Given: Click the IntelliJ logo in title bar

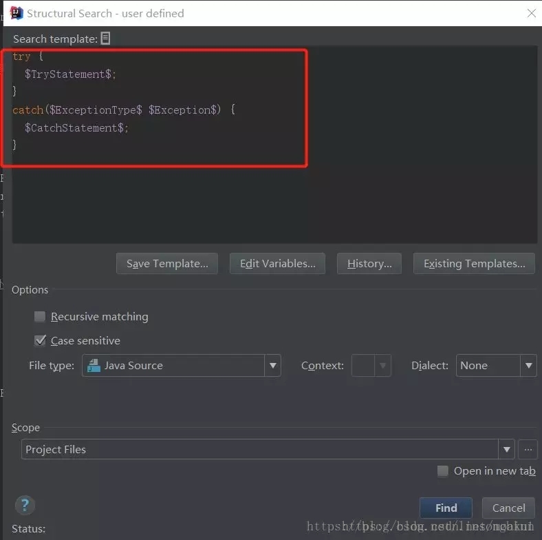Looking at the screenshot, I should click(17, 13).
